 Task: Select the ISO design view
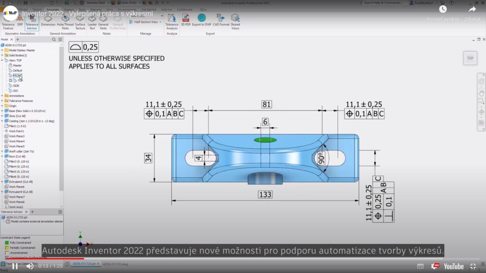(x=16, y=91)
